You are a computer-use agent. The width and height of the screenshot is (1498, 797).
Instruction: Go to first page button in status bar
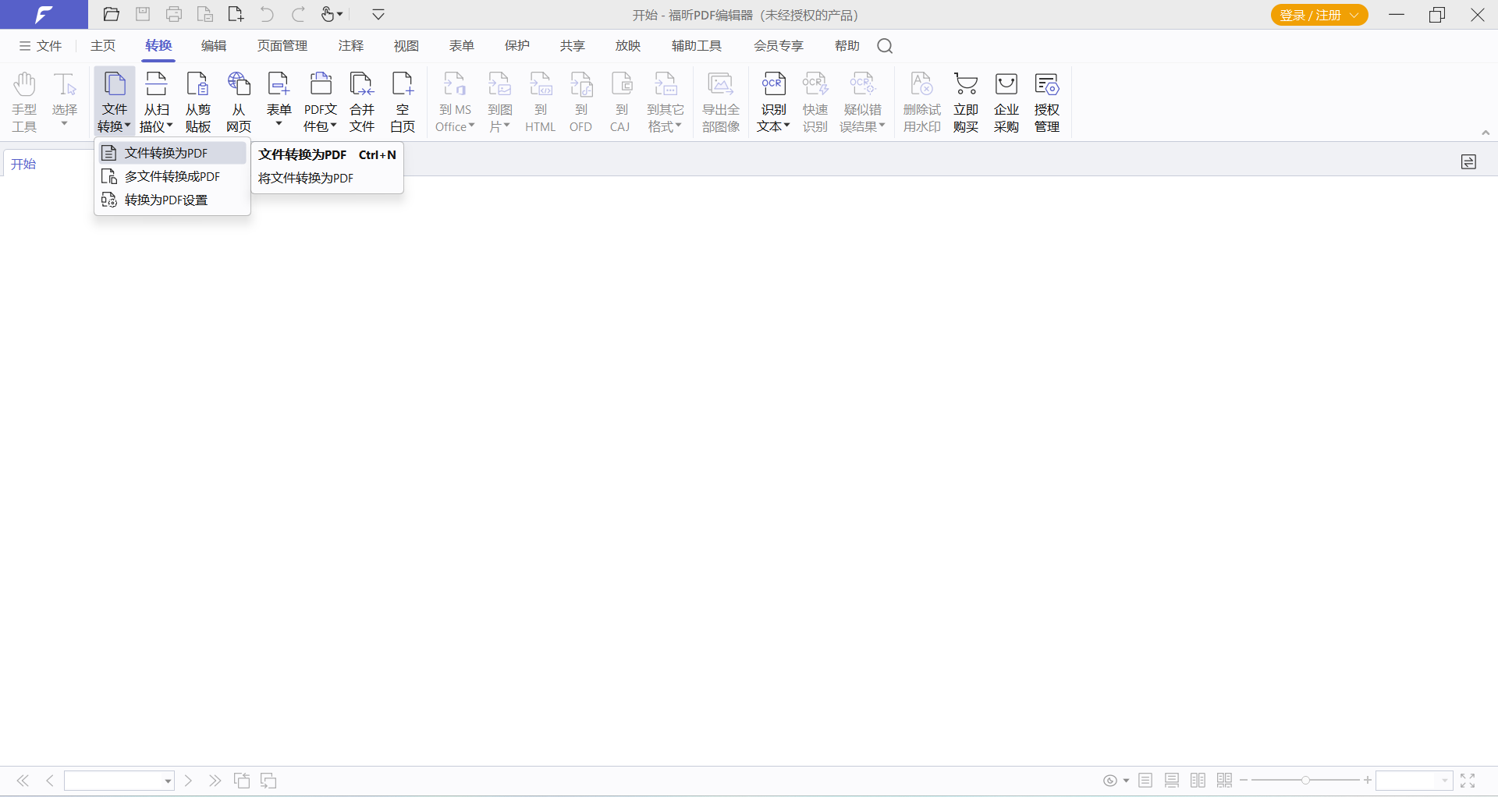(23, 781)
